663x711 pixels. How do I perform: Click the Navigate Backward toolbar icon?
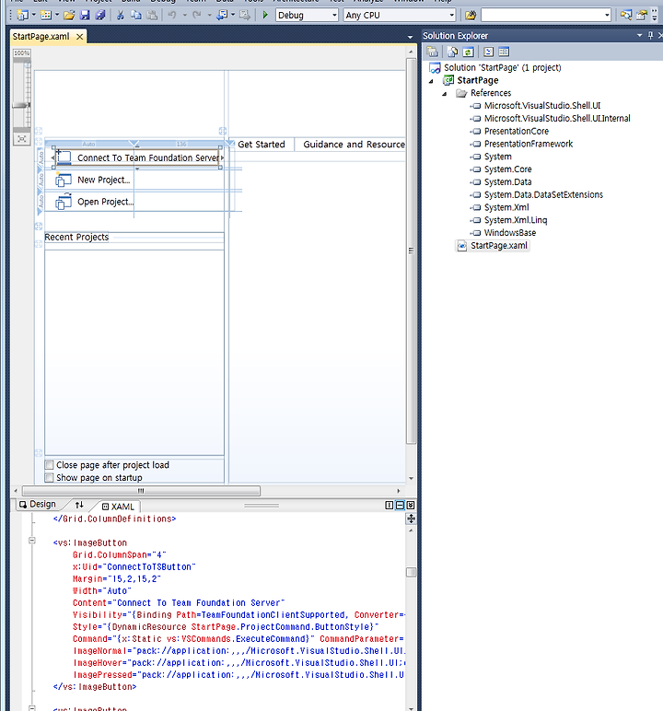222,15
